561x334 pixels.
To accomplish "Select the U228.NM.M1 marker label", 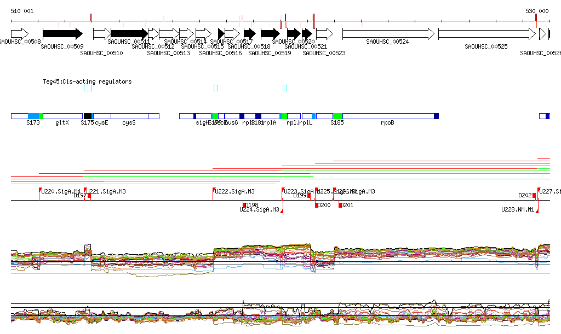I will point(518,209).
